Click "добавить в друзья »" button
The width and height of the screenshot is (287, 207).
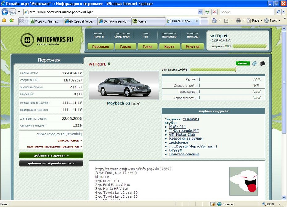51,155
